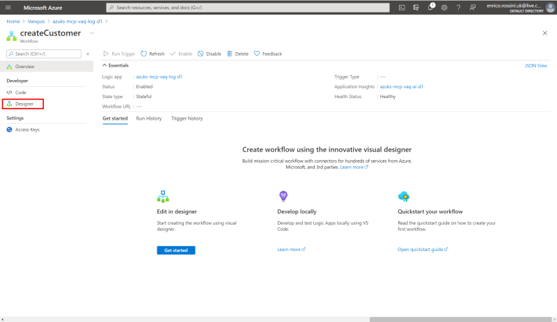Open Logic app azuks-mcp-vaq-log-d1 link in Essentials
Image resolution: width=557 pixels, height=322 pixels.
[x=159, y=77]
